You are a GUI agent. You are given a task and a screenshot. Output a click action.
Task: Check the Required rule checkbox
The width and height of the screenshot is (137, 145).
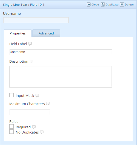click(x=11, y=126)
